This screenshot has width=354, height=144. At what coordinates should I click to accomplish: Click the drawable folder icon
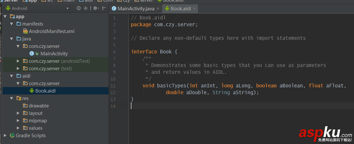click(x=25, y=106)
